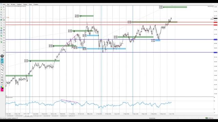Select the M30 timeframe button
Viewport: 218px width, 122px height.
click(4, 43)
